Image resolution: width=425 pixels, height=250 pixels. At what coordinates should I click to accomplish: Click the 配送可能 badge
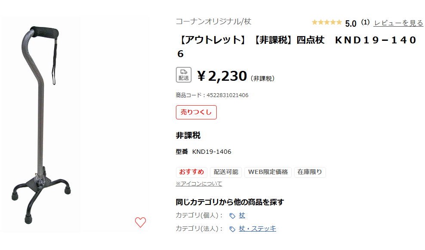(226, 172)
